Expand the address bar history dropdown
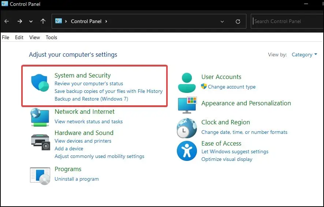The image size is (324, 207). [x=222, y=22]
